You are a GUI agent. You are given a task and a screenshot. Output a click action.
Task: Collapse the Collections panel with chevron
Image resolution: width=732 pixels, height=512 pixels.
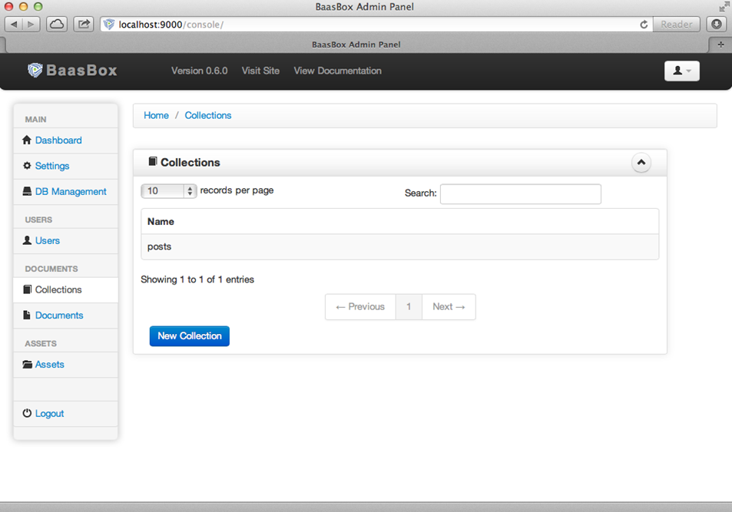641,163
